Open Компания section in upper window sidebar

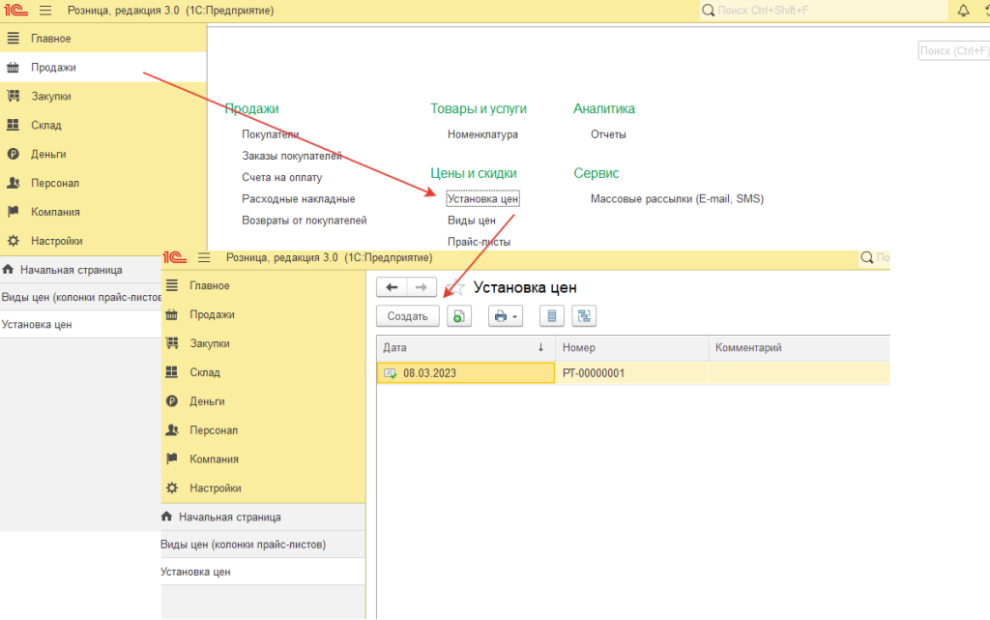click(102, 212)
